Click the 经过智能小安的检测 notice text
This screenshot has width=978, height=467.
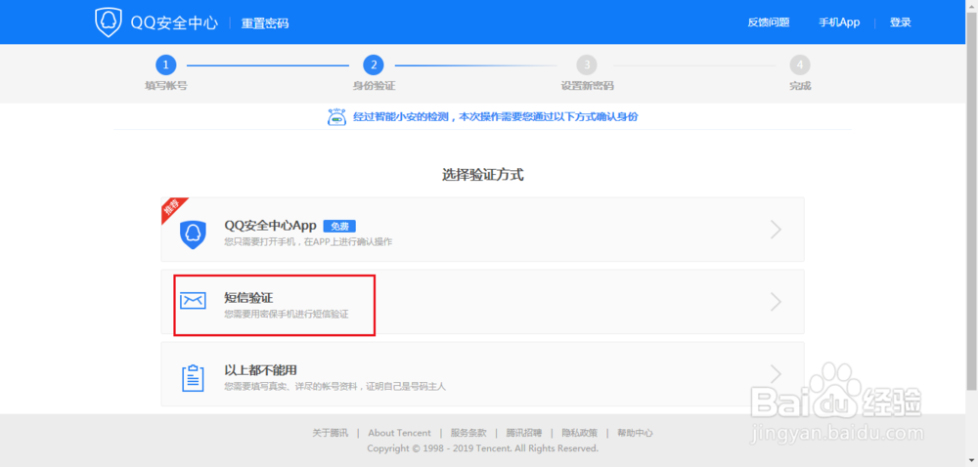495,116
